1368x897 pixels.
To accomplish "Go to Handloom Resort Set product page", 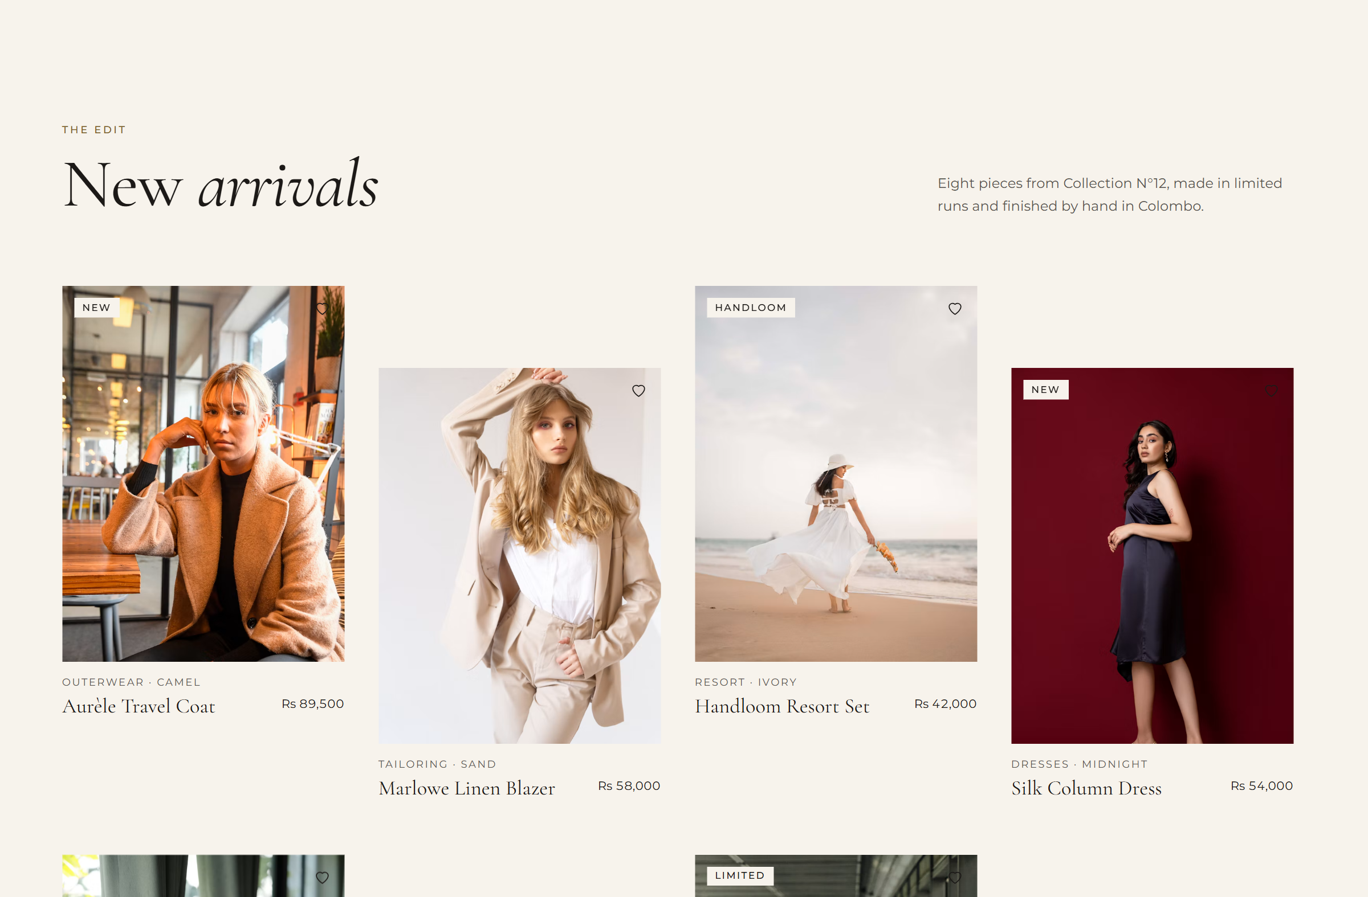I will [781, 706].
